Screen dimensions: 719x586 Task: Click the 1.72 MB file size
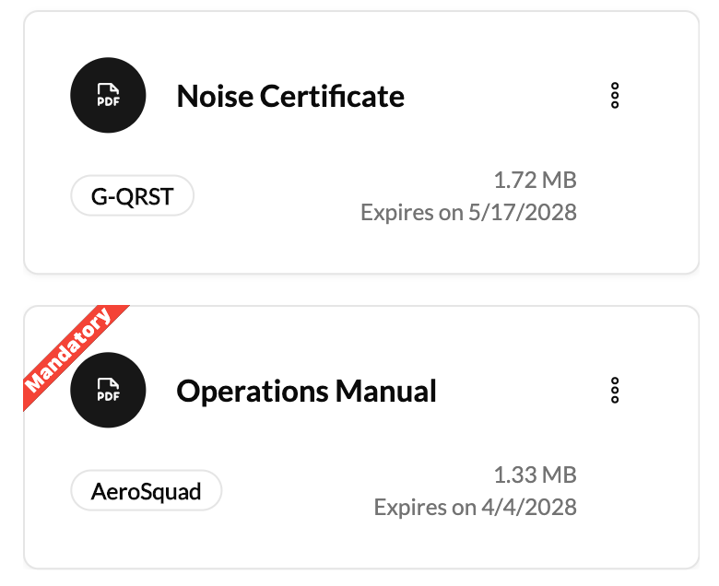point(535,180)
